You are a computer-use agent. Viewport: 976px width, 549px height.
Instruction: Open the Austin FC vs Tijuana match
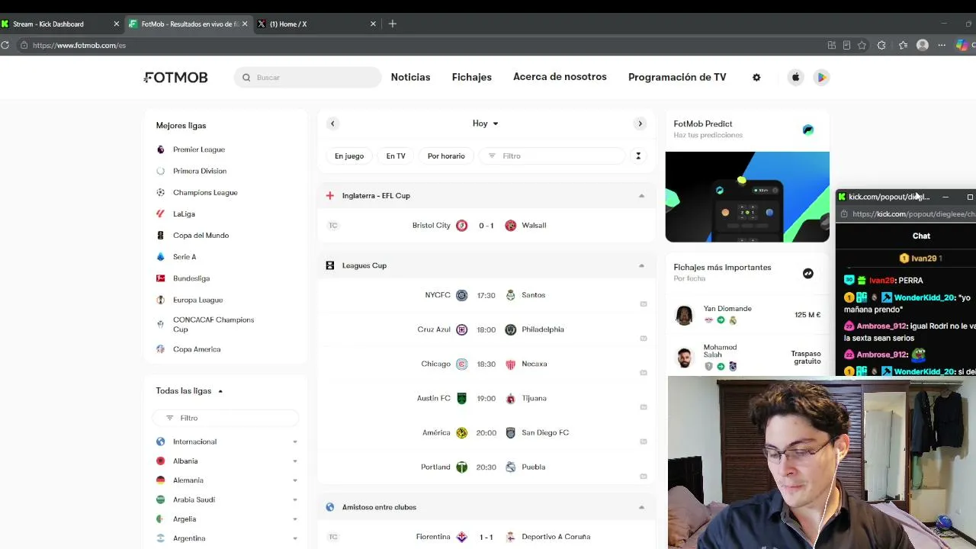[486, 398]
